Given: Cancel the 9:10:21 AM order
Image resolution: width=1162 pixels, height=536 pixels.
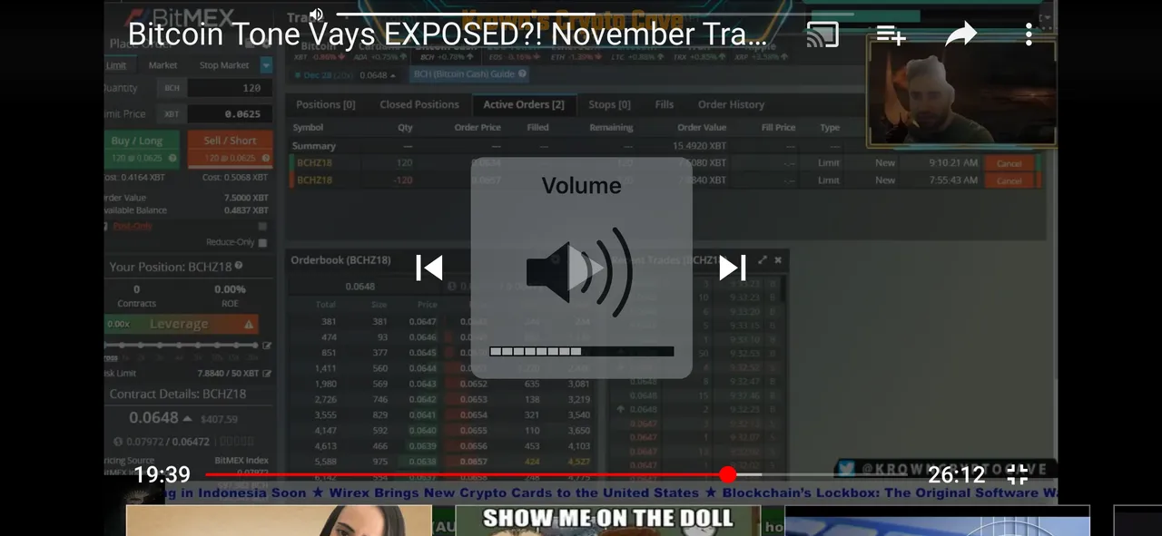Looking at the screenshot, I should click(x=1009, y=163).
